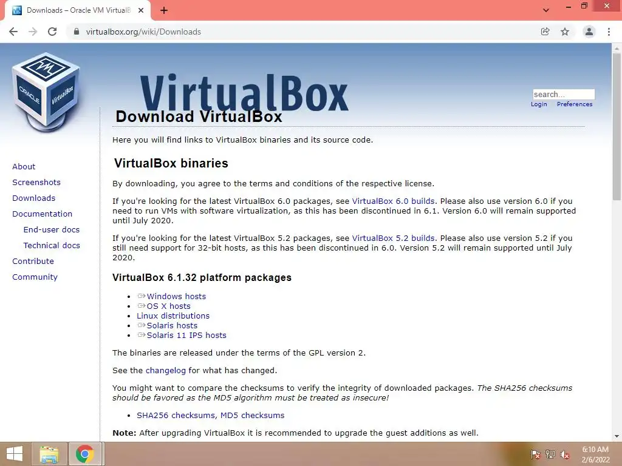The width and height of the screenshot is (622, 466).
Task: Click the Chrome taskbar icon
Action: click(84, 454)
